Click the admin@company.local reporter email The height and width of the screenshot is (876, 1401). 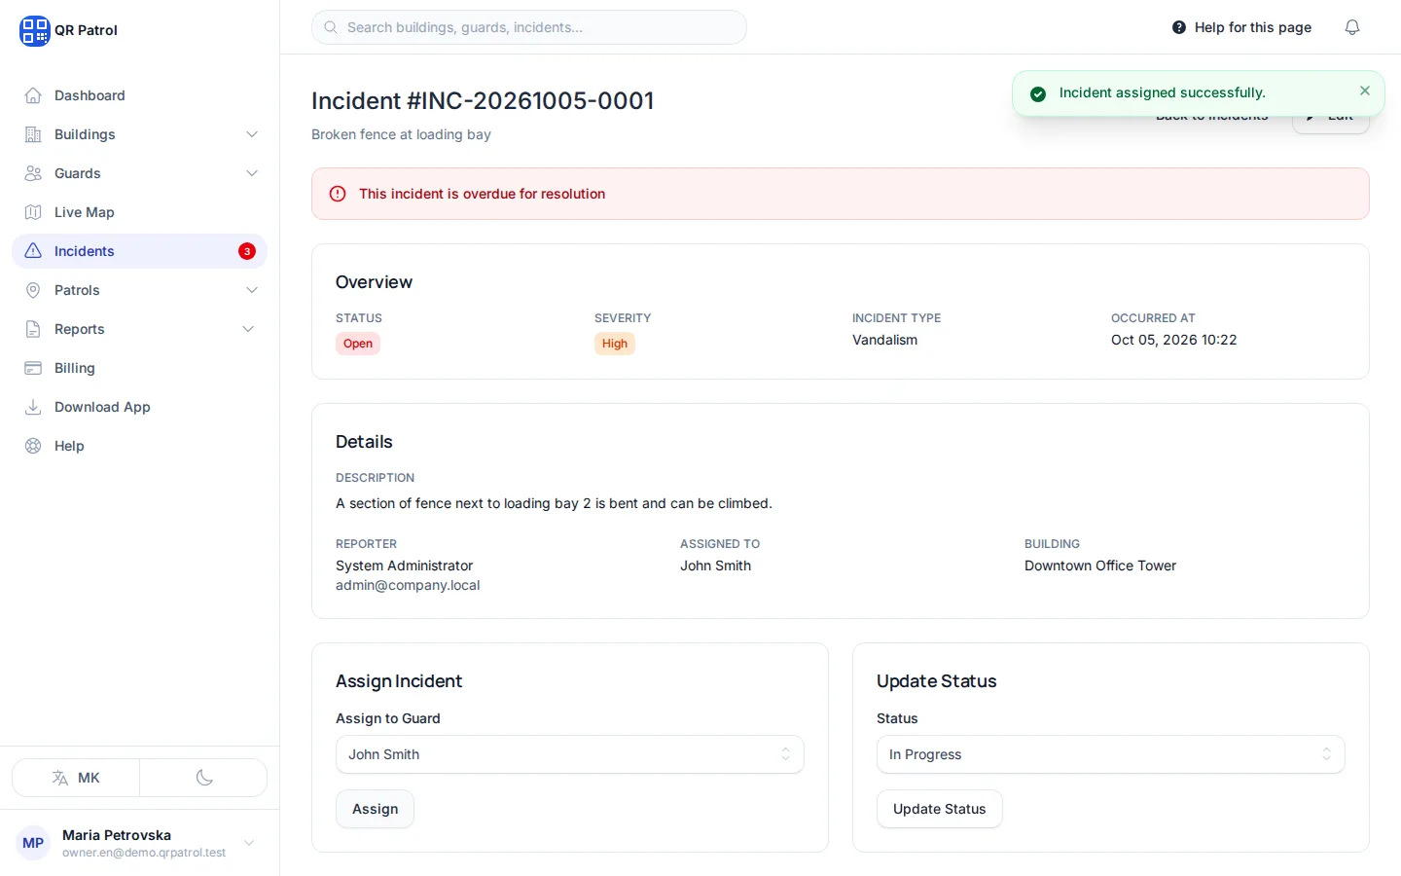tap(408, 585)
